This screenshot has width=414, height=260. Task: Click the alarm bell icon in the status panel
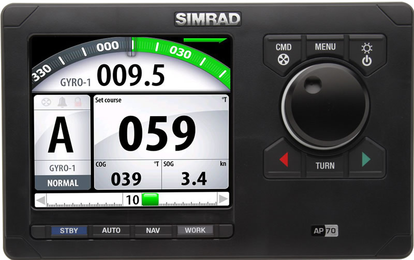pyautogui.click(x=62, y=102)
